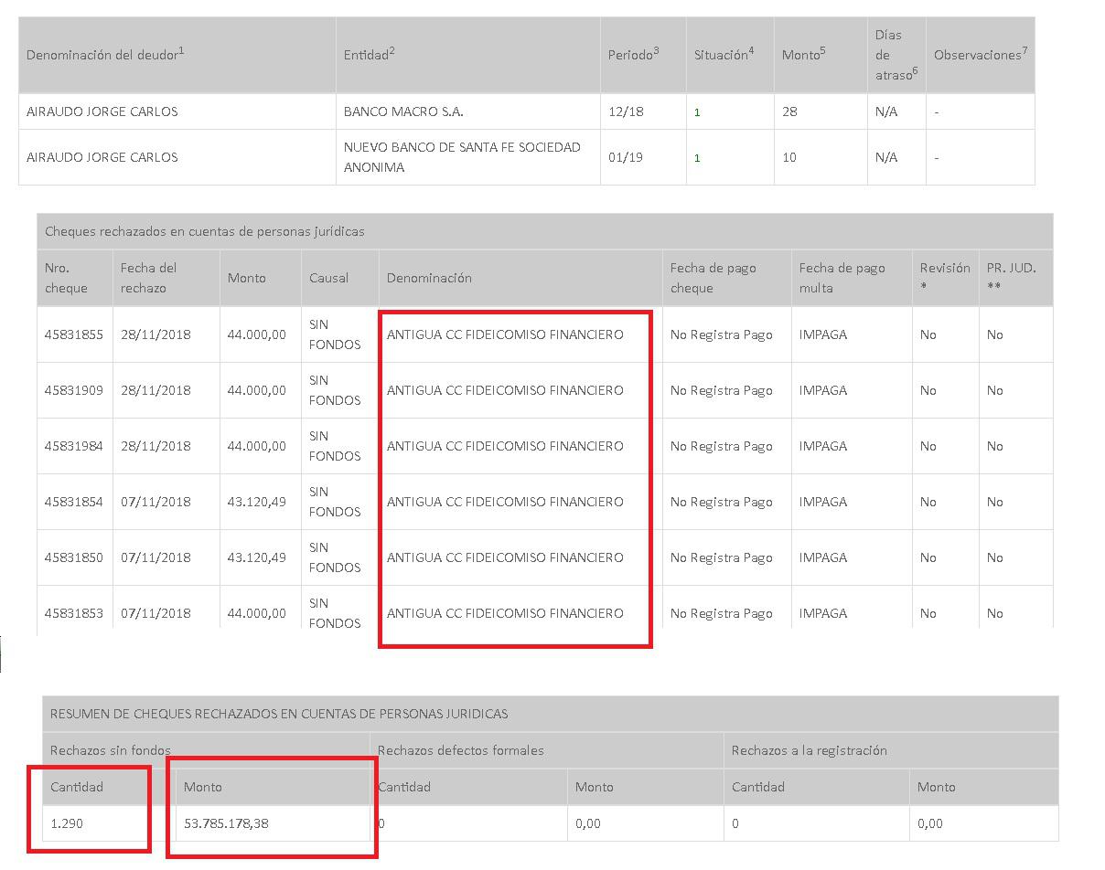Click the 'Entidad' column header

click(369, 55)
